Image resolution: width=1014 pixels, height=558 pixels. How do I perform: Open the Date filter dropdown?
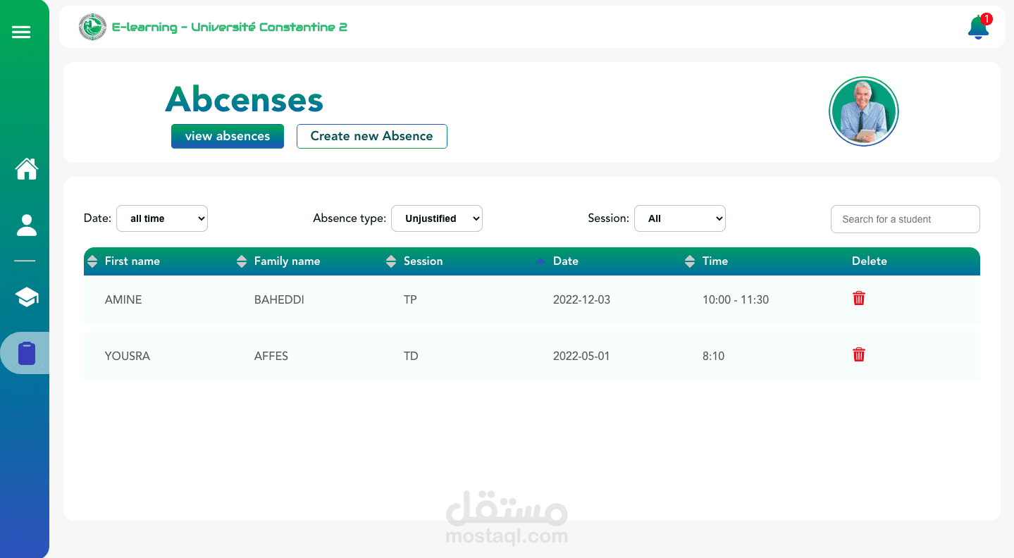[x=162, y=218]
